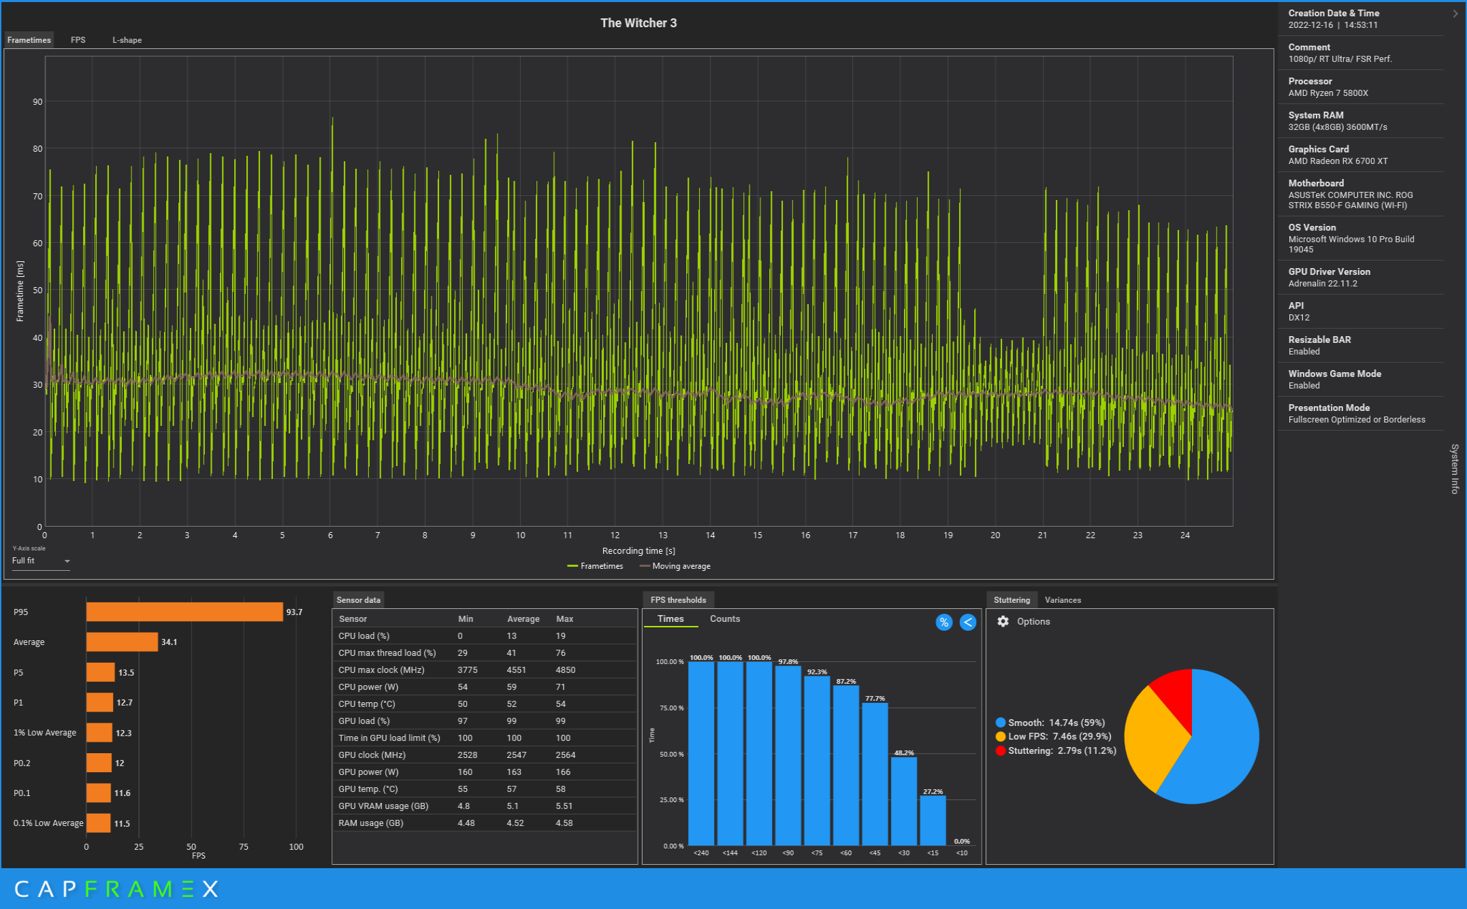Click the Variances analysis tab
The image size is (1467, 909).
coord(1061,599)
